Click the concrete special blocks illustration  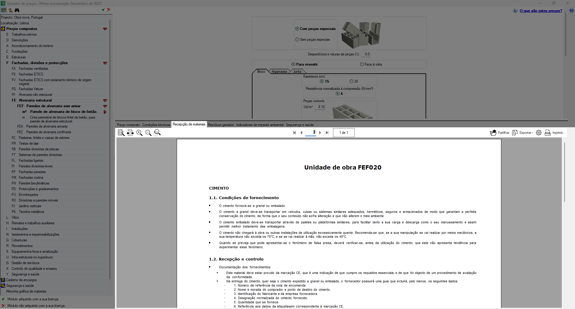click(361, 34)
